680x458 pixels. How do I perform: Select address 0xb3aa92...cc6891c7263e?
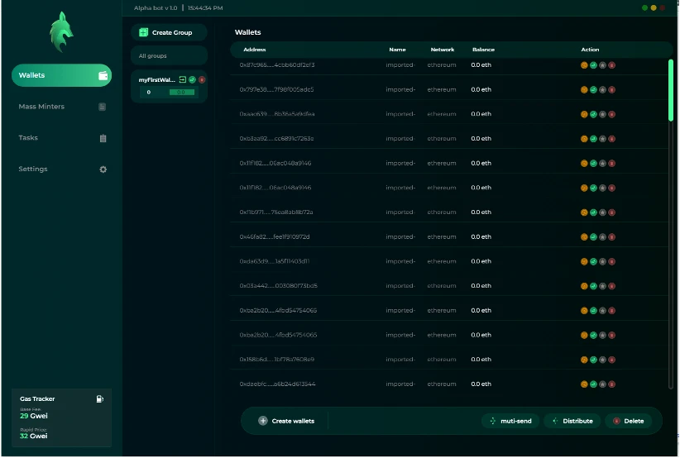[276, 139]
